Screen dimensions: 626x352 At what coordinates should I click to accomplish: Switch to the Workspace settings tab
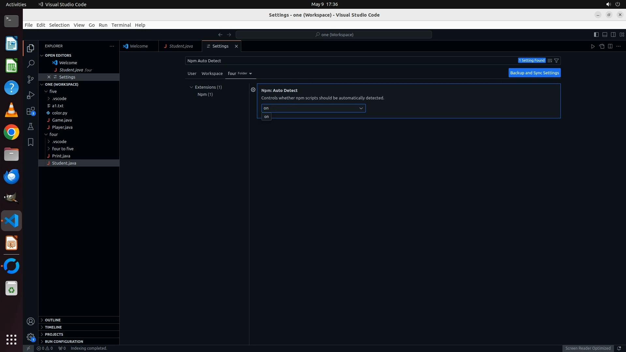(212, 74)
